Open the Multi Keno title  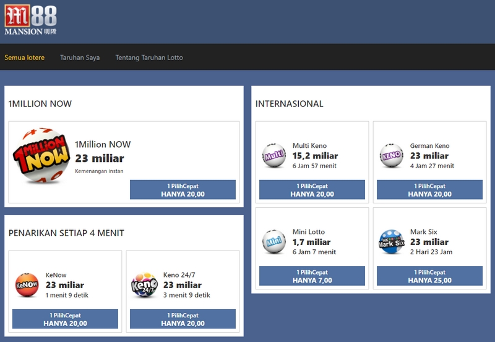[309, 145]
